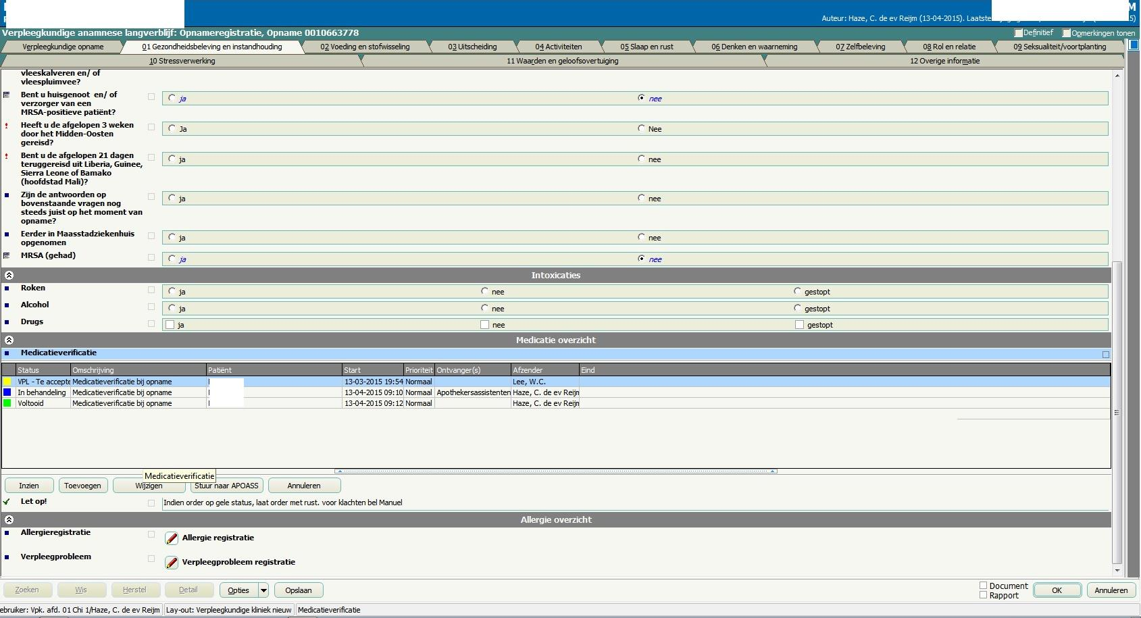Click Stuur naar APOASS button

click(x=226, y=486)
